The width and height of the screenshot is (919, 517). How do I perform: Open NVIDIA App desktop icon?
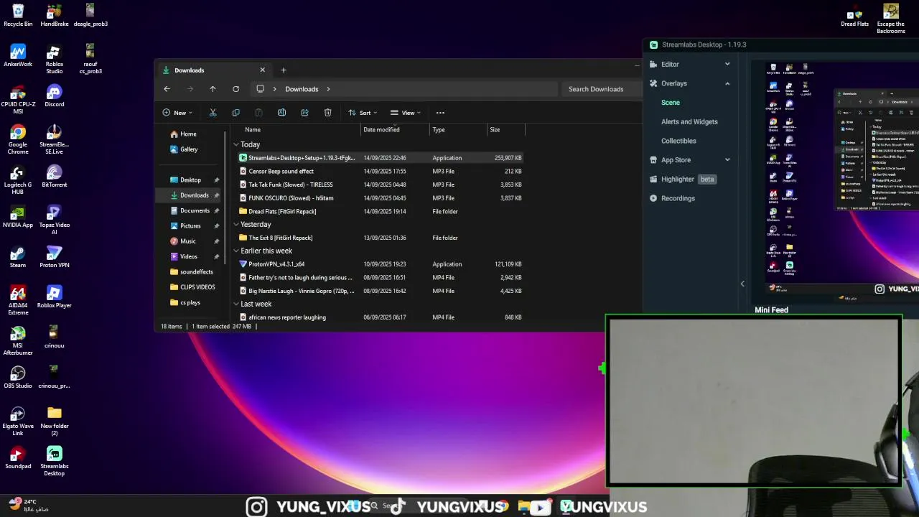18,217
